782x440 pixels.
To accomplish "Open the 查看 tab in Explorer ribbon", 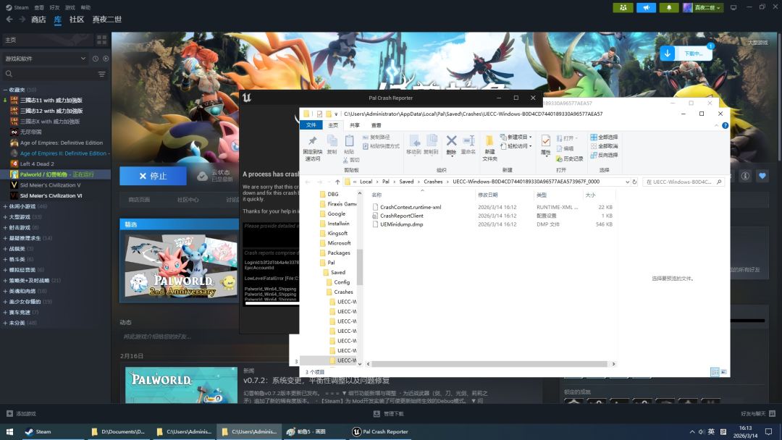I will pyautogui.click(x=375, y=125).
